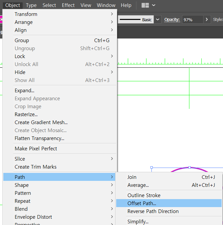
Task: Select the highlighted Path menu item
Action: (59, 177)
